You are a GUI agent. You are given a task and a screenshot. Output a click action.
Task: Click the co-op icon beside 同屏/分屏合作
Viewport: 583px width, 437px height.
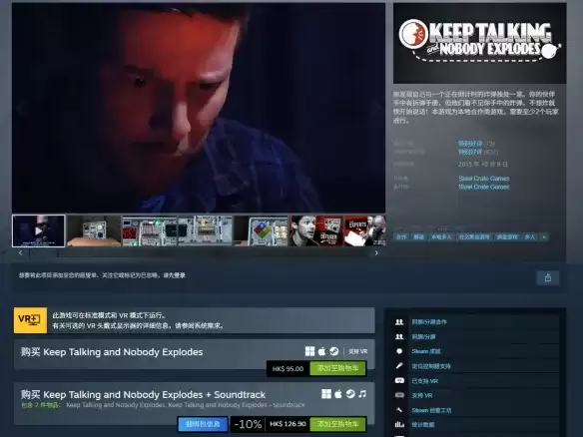[399, 322]
